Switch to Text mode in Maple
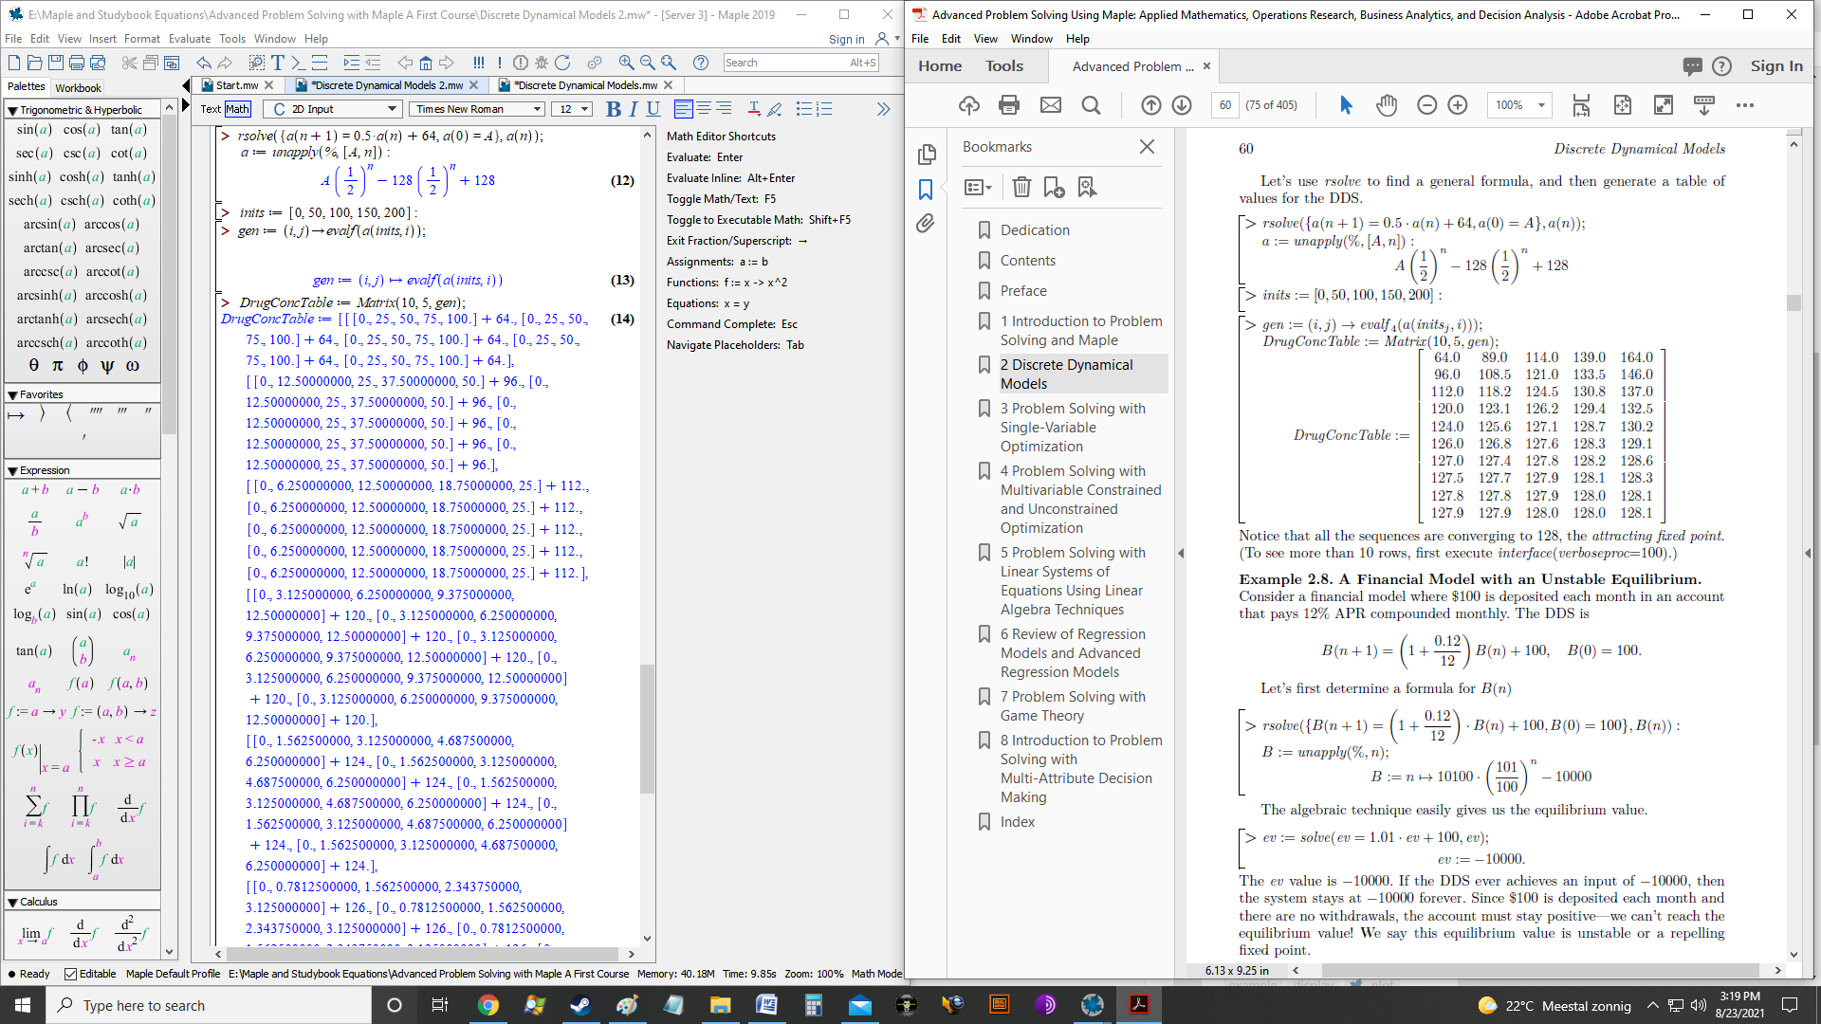The width and height of the screenshot is (1821, 1024). tap(211, 109)
